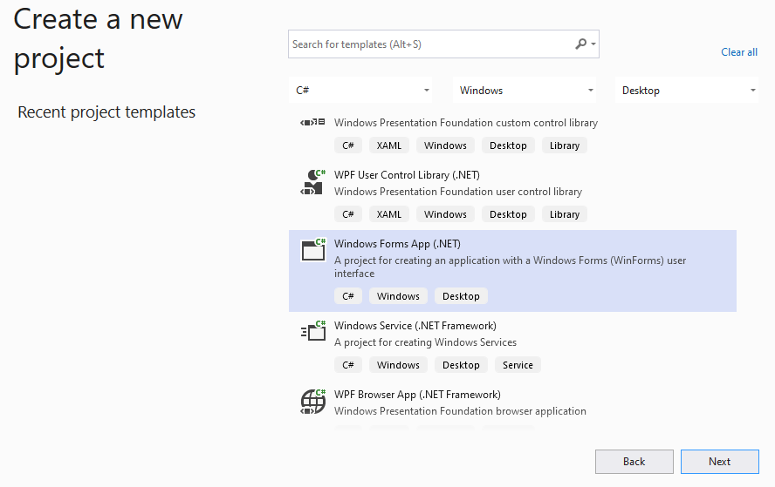Click Desktop tag under custom control library
Screen dimensions: 775x487
coord(508,145)
